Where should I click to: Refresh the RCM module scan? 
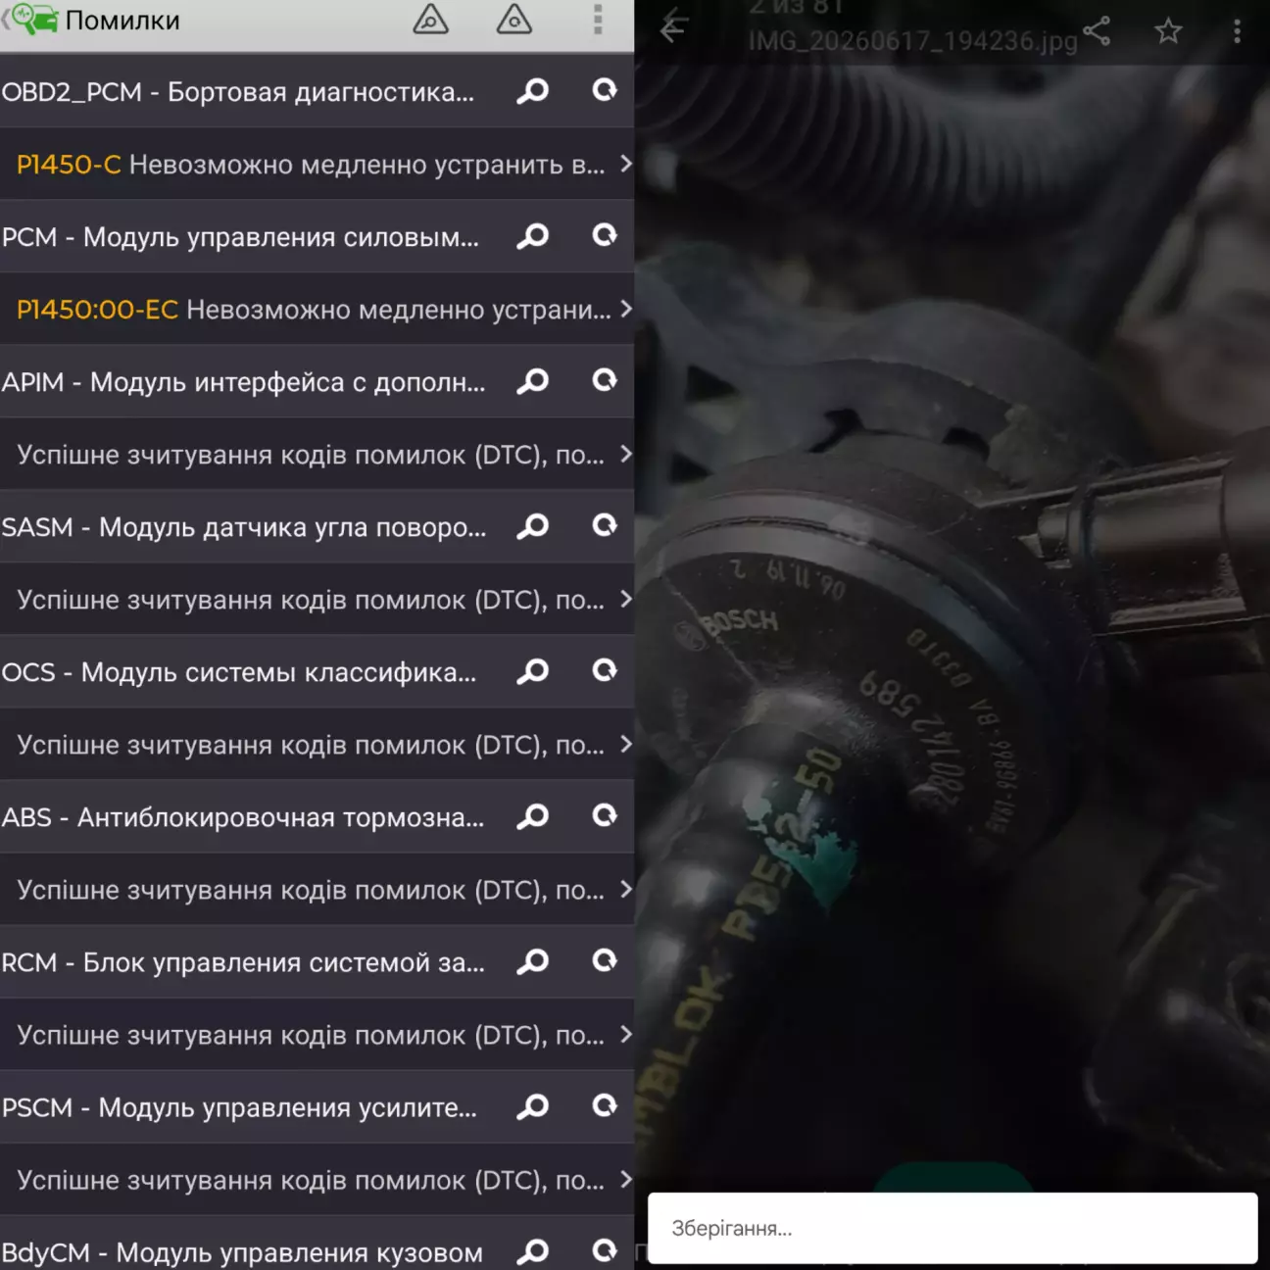[605, 960]
